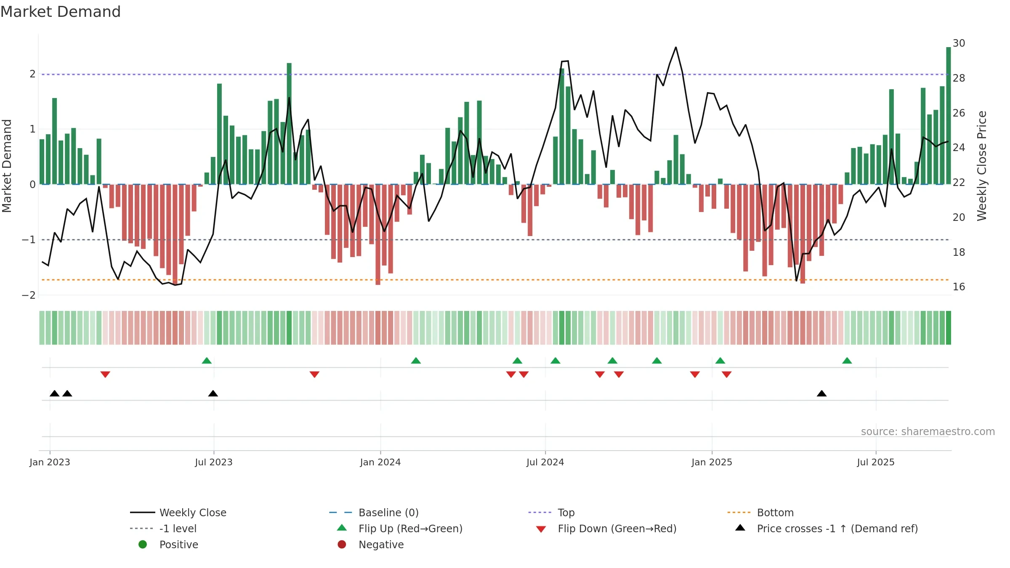Screen dimensions: 1010x568
Task: Click the Flip Up (Red→Green) legend text
Action: tap(410, 528)
